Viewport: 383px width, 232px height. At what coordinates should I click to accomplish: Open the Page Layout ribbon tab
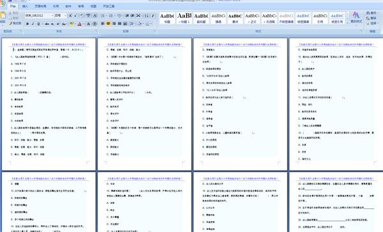pyautogui.click(x=40, y=6)
